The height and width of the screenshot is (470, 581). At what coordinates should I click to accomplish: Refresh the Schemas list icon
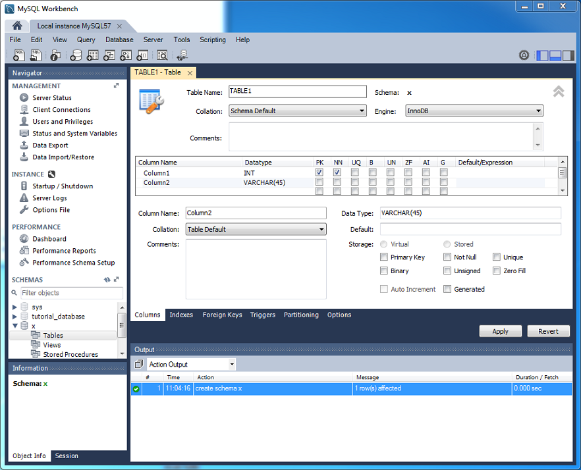pyautogui.click(x=107, y=280)
